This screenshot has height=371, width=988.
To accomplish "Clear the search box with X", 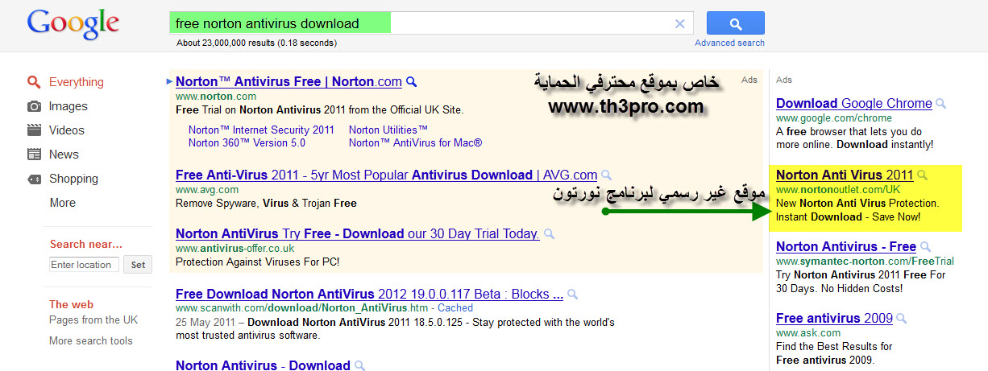I will click(x=679, y=24).
